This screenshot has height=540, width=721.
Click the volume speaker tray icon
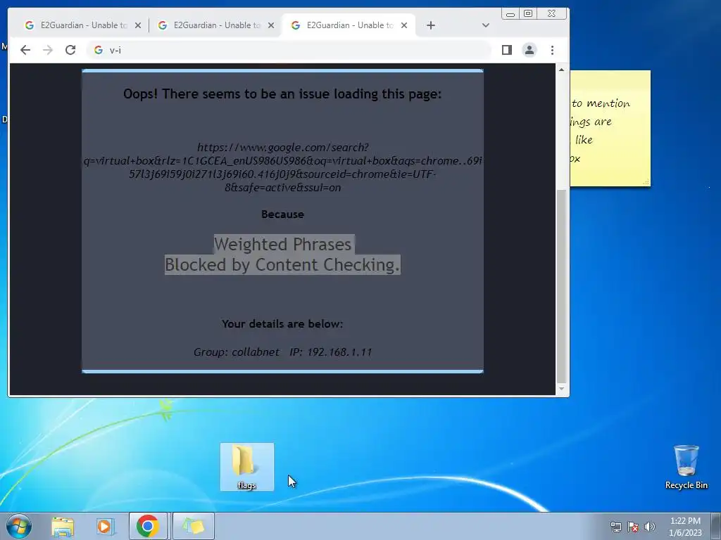(650, 527)
